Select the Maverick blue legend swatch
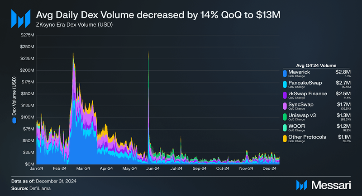The image size is (362, 196). coord(285,74)
